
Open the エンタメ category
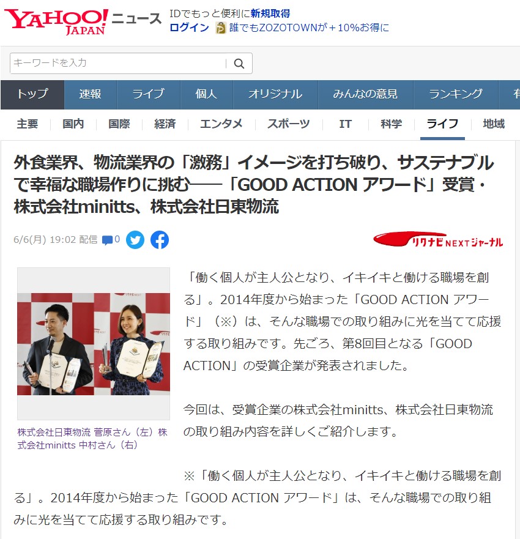[221, 124]
